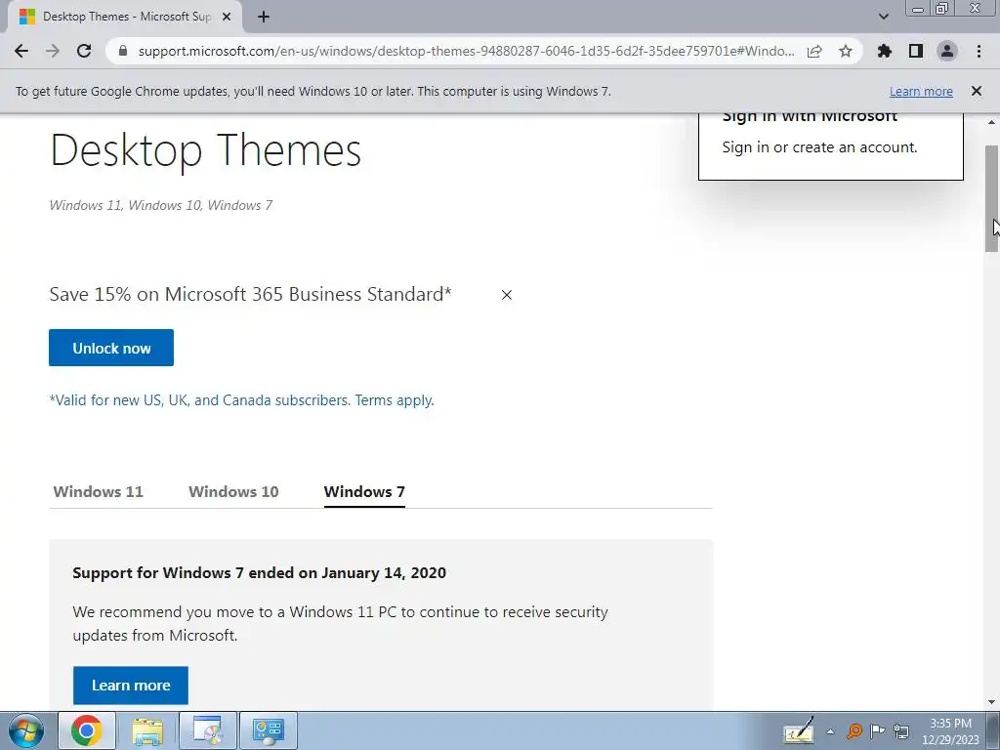The image size is (1000, 750).
Task: Switch to the Windows 11 tab
Action: [99, 492]
